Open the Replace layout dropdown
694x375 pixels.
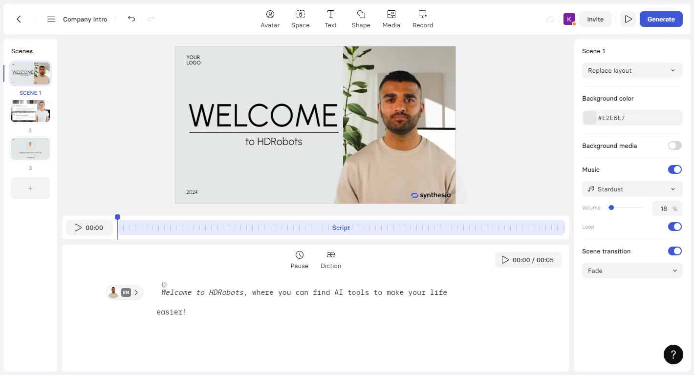(x=632, y=70)
